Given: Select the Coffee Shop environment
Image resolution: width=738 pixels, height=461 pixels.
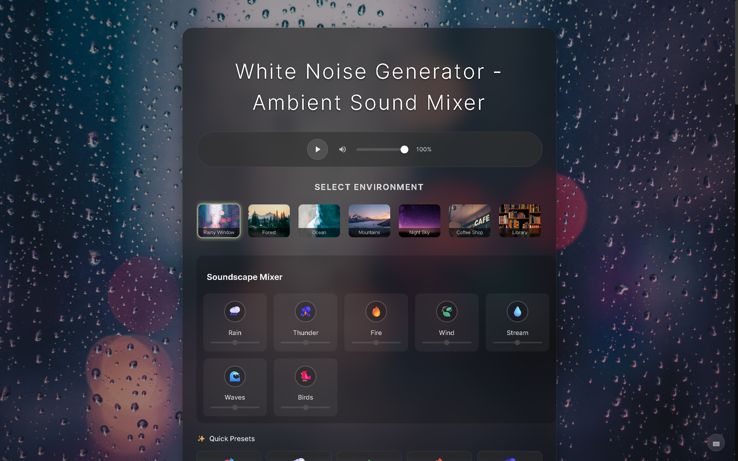Looking at the screenshot, I should click(469, 221).
